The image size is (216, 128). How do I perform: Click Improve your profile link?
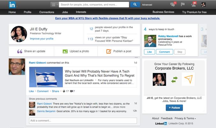tap(41, 39)
